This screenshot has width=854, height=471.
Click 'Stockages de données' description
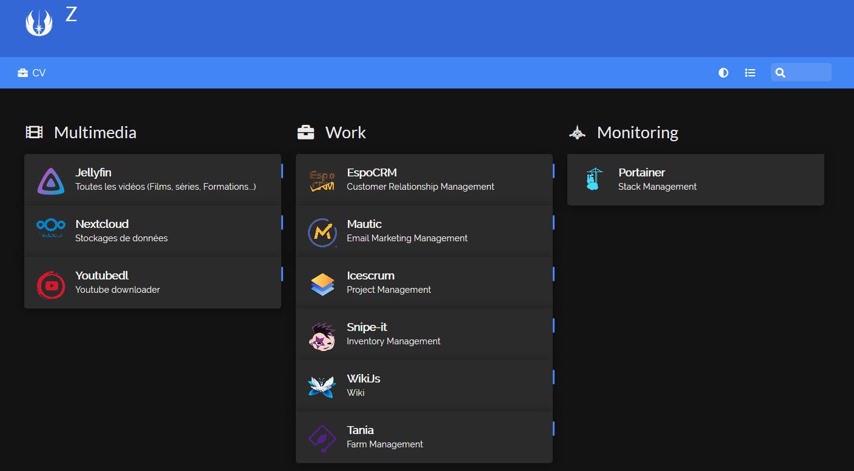click(121, 238)
